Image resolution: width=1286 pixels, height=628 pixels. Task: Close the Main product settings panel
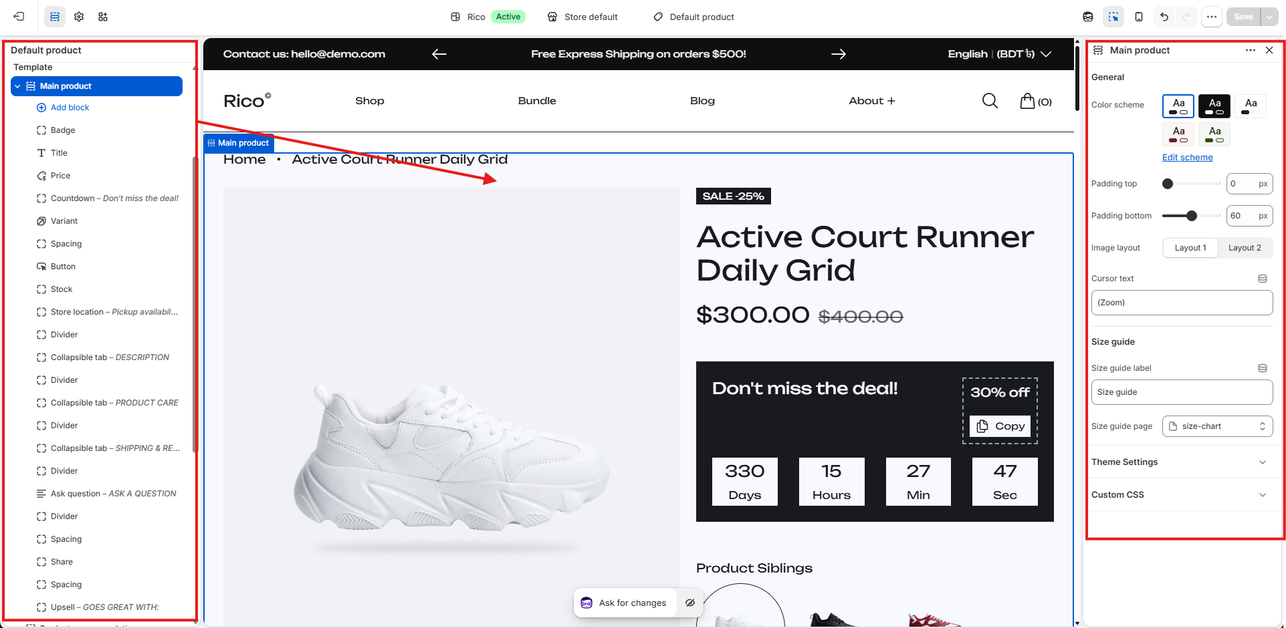(1269, 50)
